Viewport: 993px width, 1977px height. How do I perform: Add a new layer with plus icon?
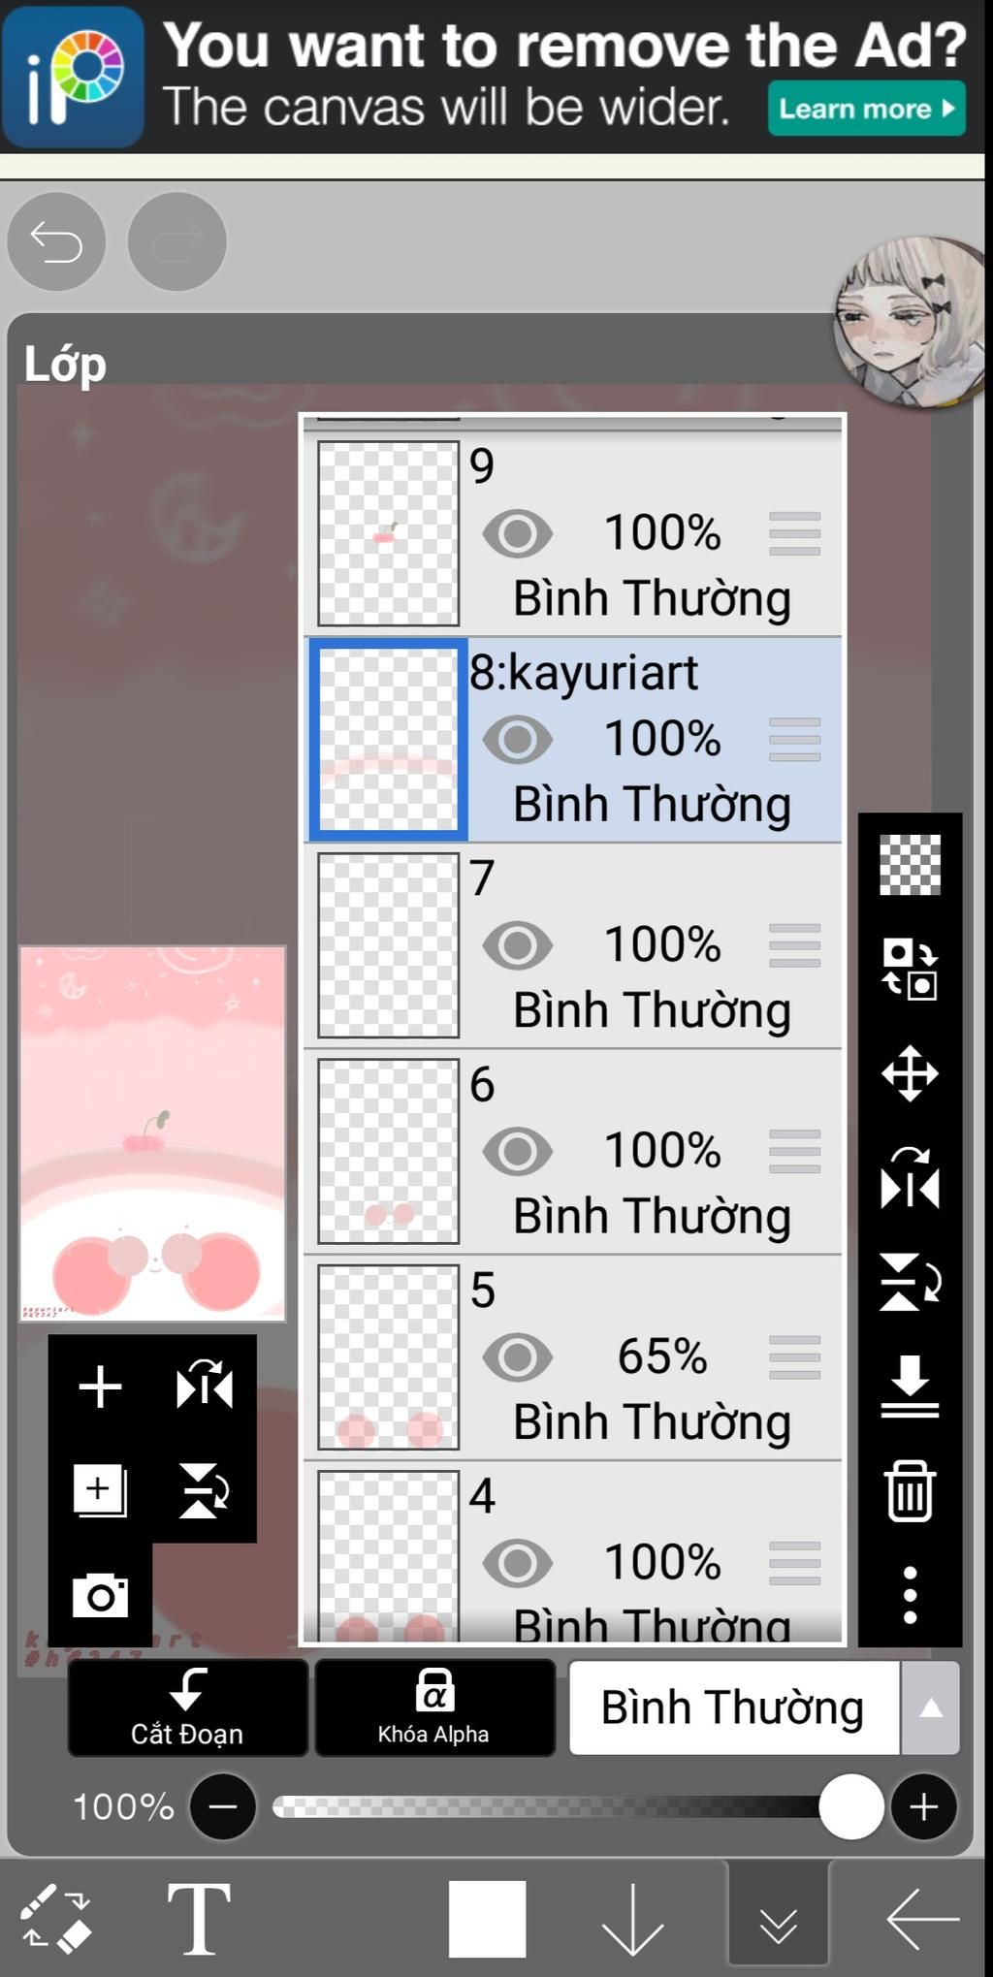tap(100, 1386)
